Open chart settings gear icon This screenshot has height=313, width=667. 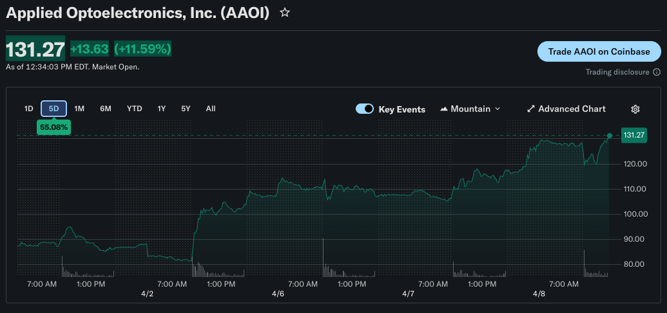click(635, 109)
